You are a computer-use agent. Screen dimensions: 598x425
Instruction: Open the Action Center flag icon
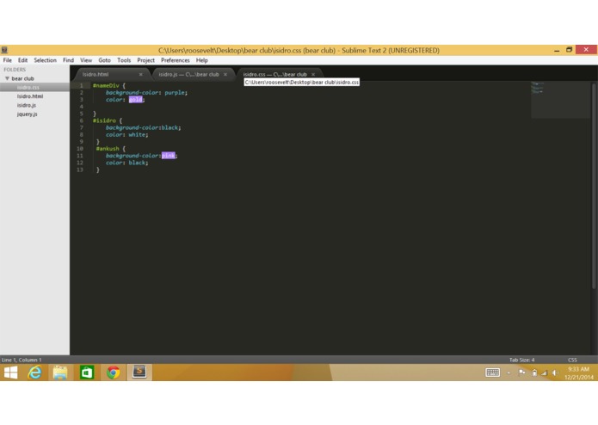point(521,373)
